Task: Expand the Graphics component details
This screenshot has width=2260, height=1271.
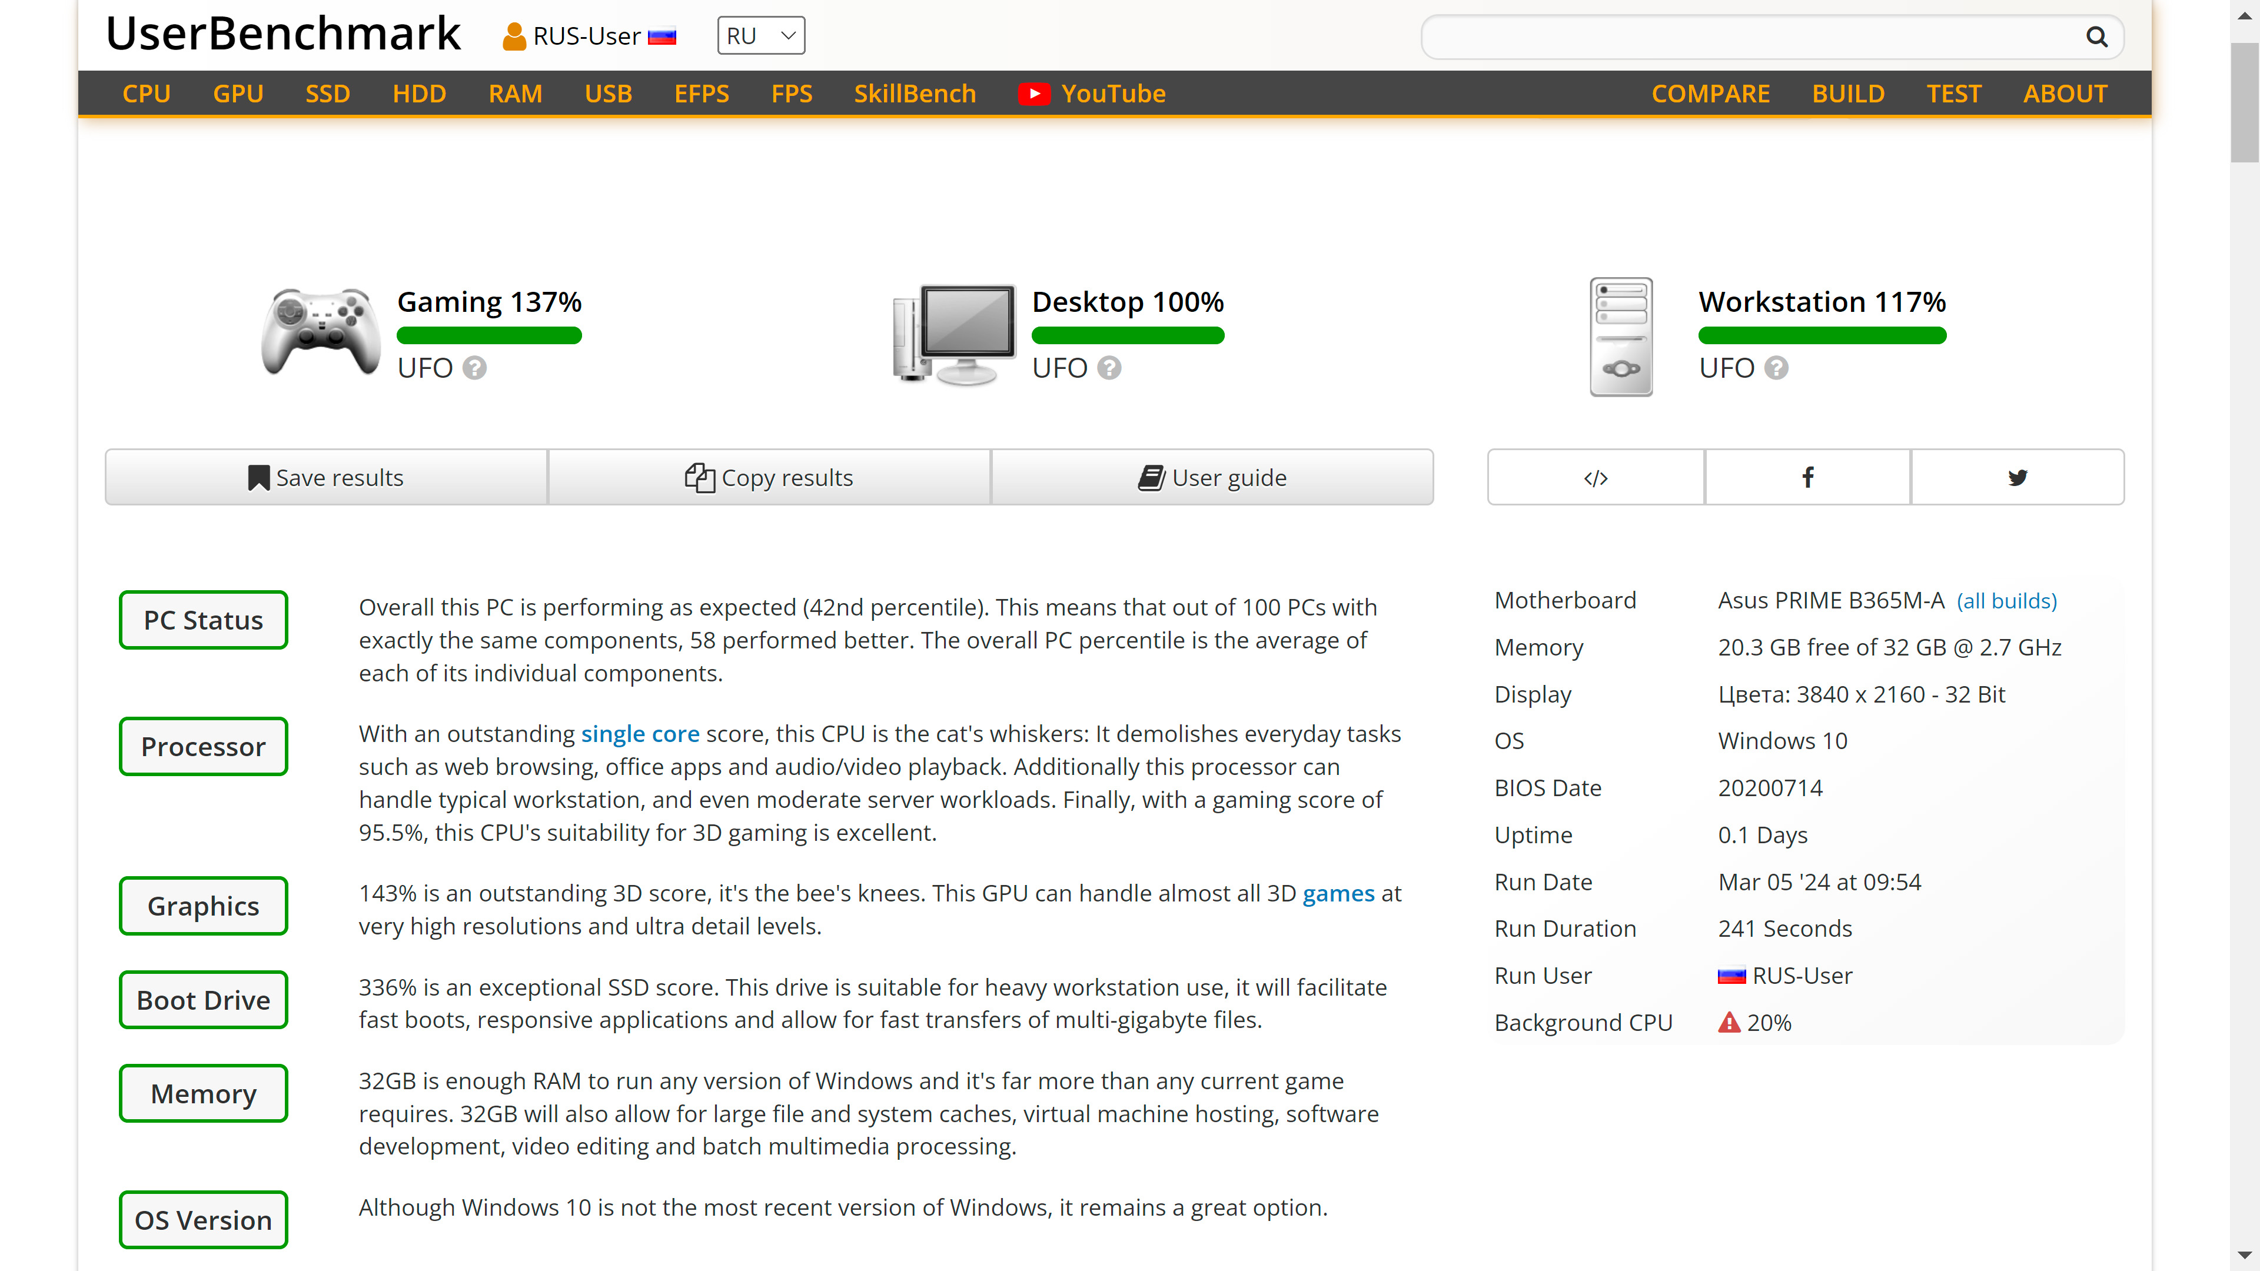Action: pyautogui.click(x=203, y=906)
